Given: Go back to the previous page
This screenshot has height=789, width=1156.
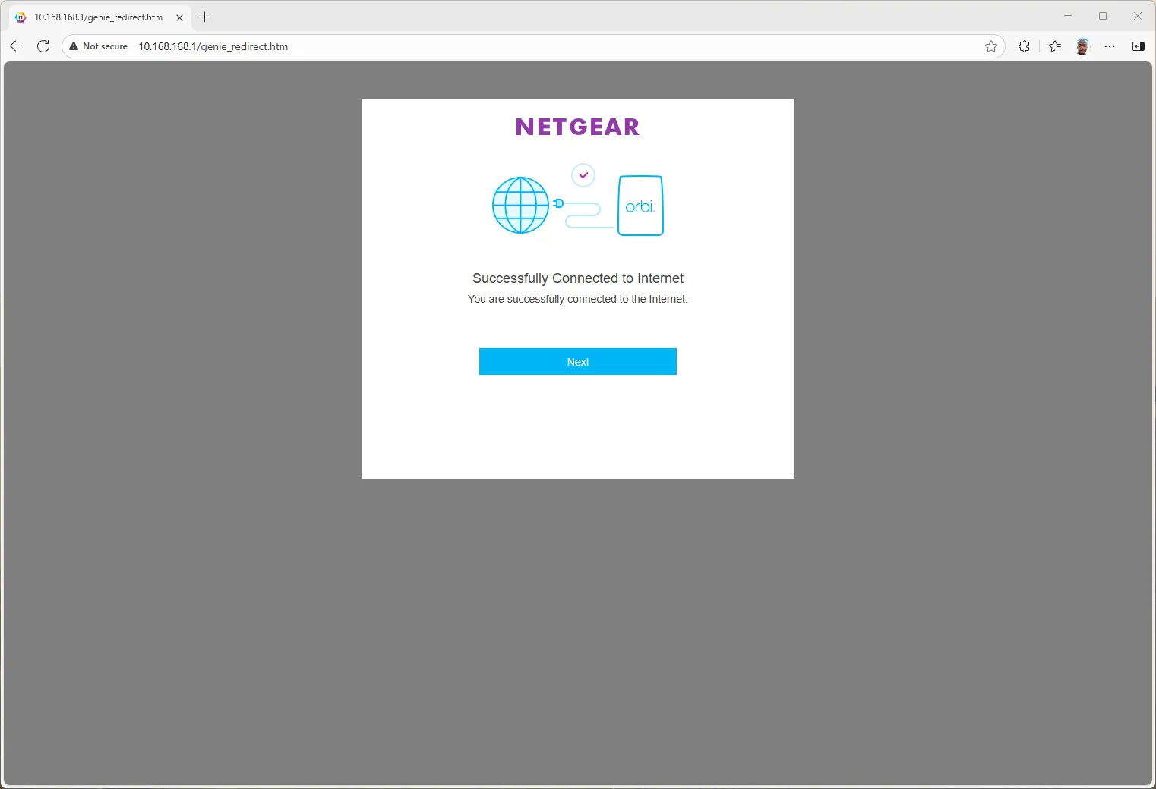Looking at the screenshot, I should click(x=16, y=46).
